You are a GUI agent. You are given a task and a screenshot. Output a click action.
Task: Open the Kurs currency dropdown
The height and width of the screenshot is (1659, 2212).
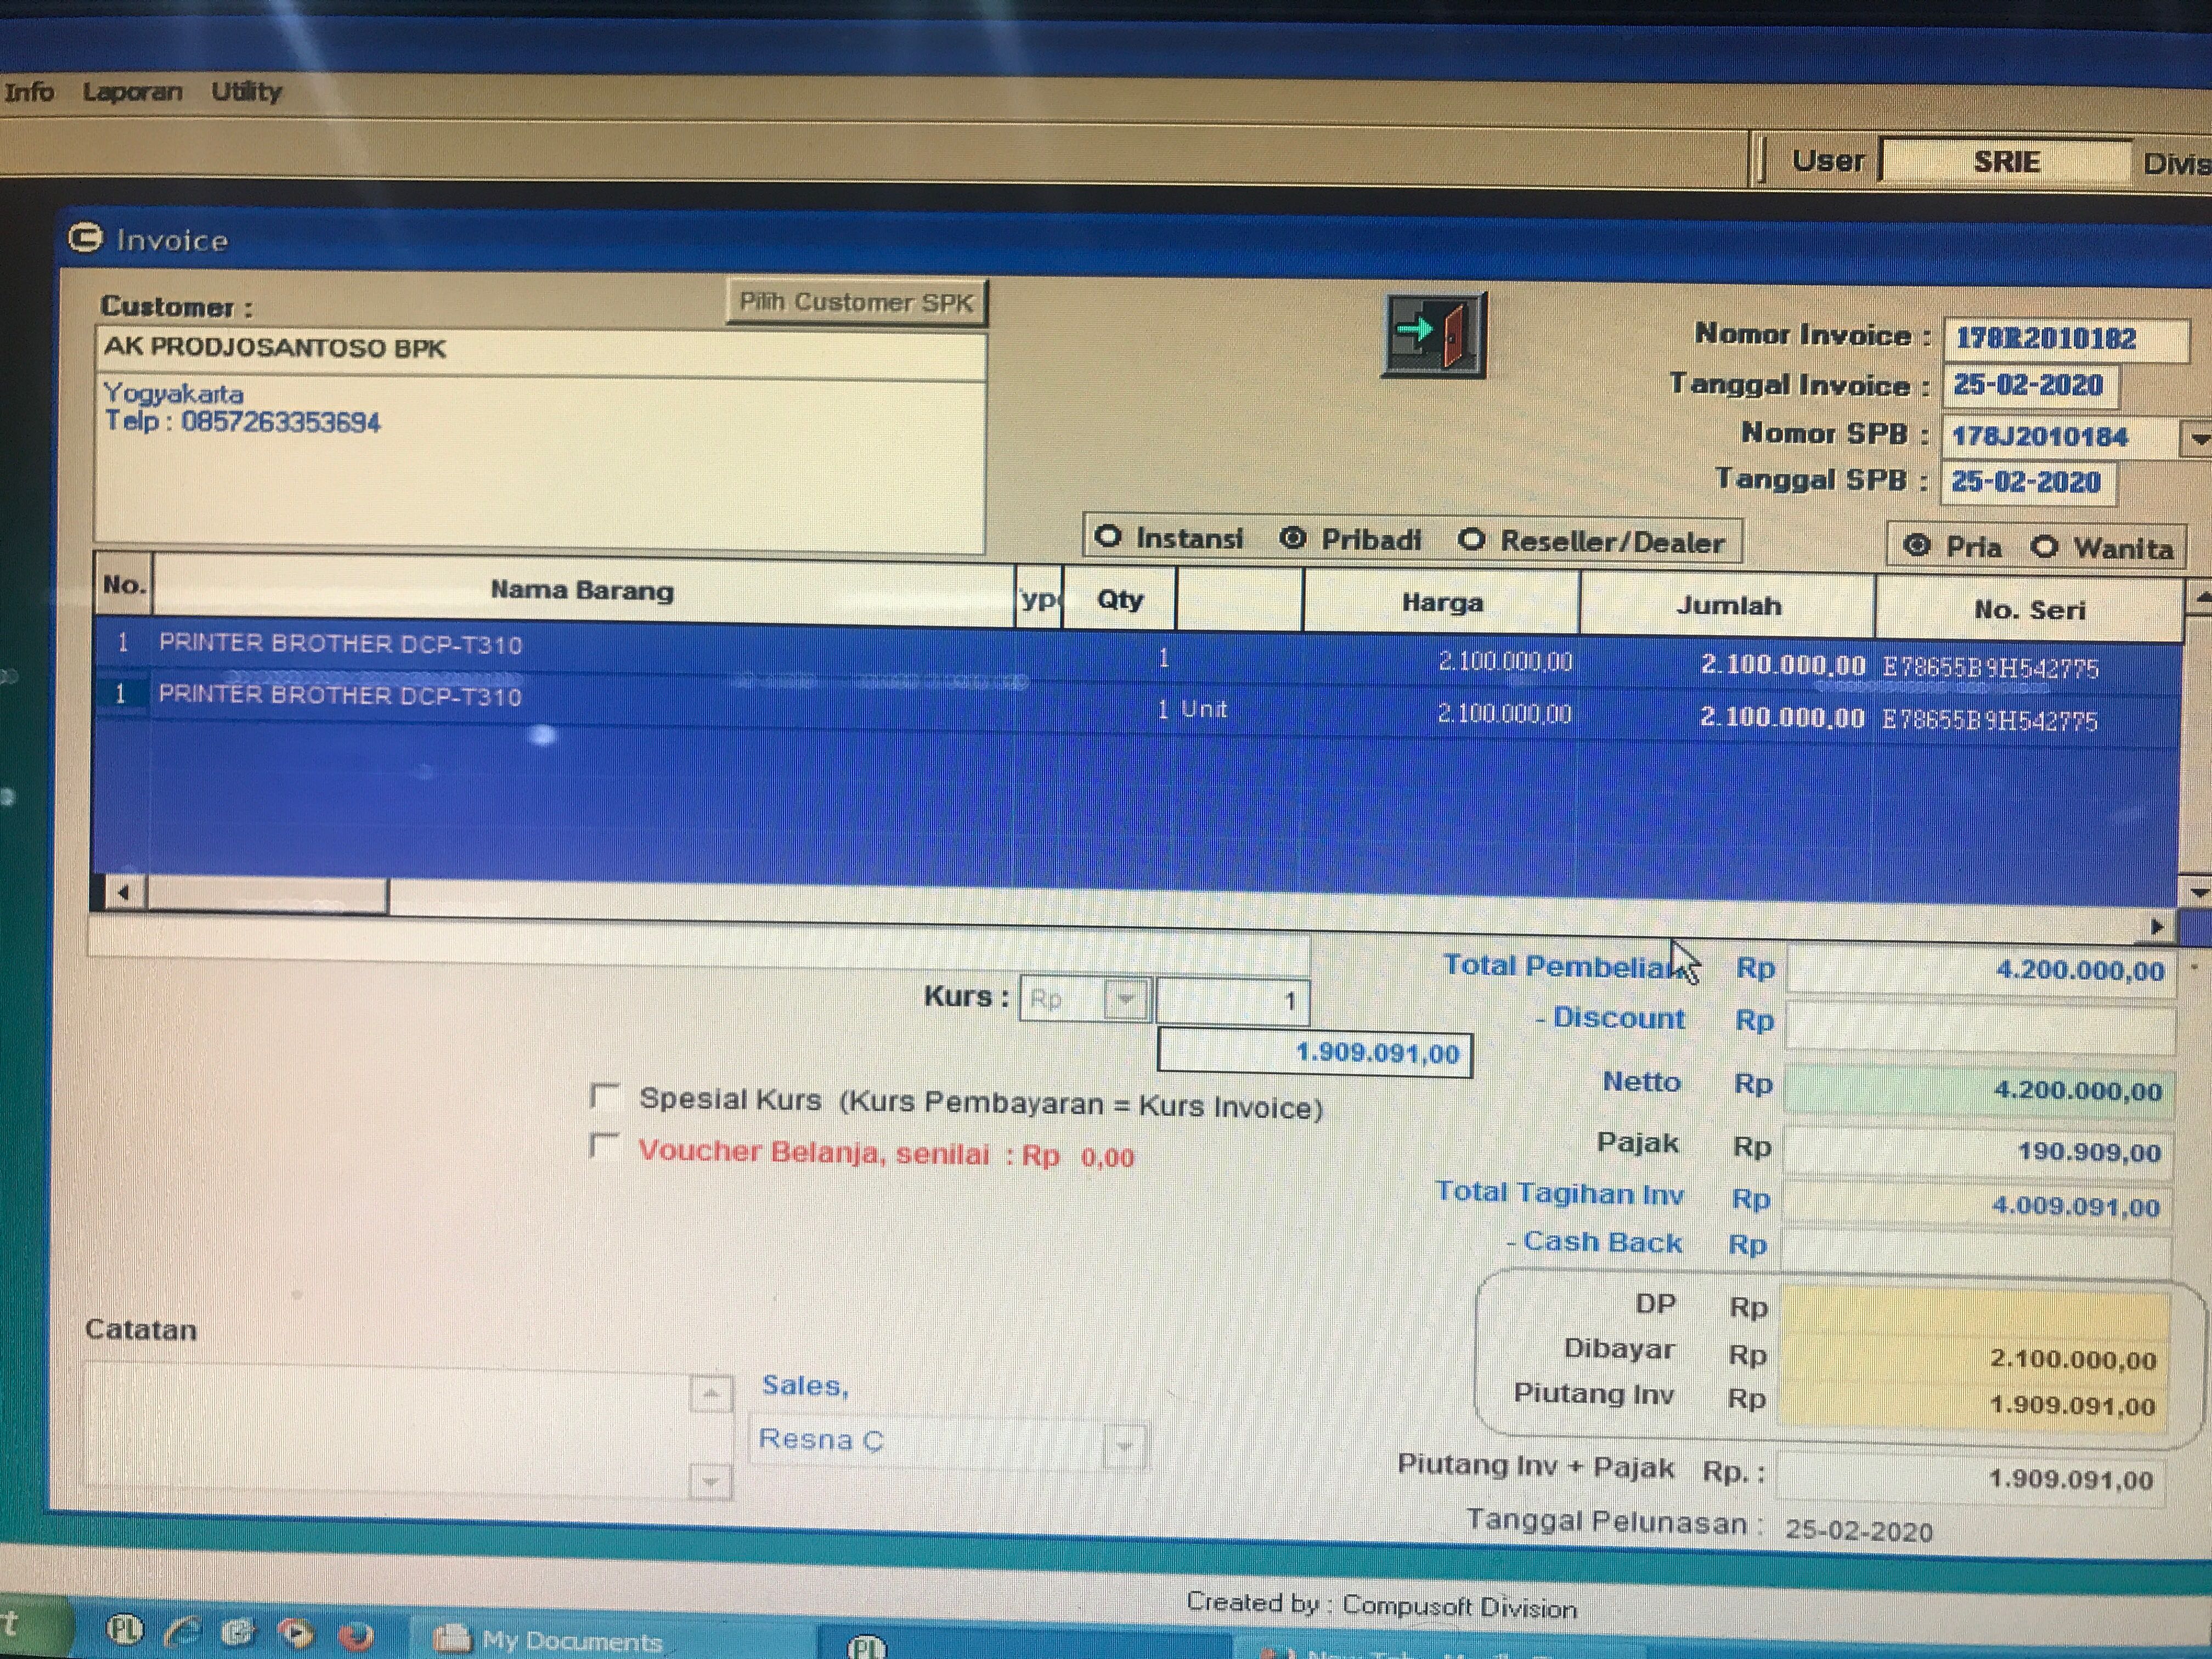point(1126,999)
